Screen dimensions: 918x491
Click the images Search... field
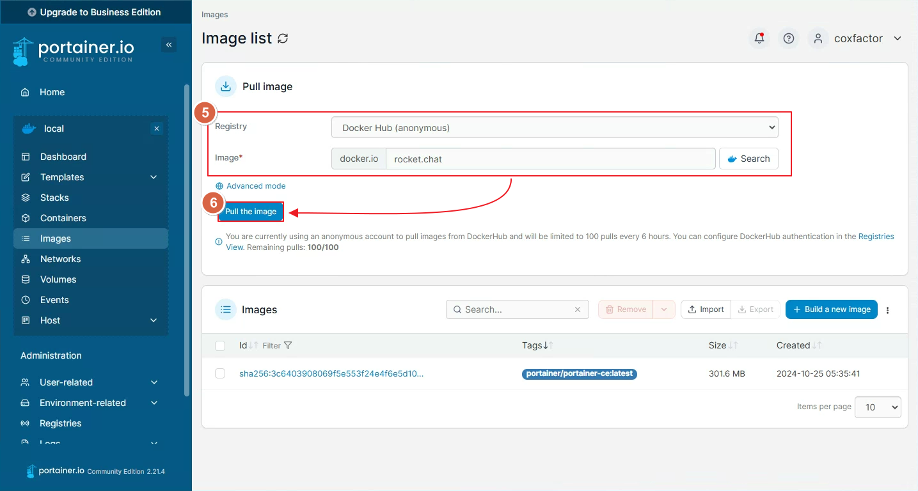point(517,309)
